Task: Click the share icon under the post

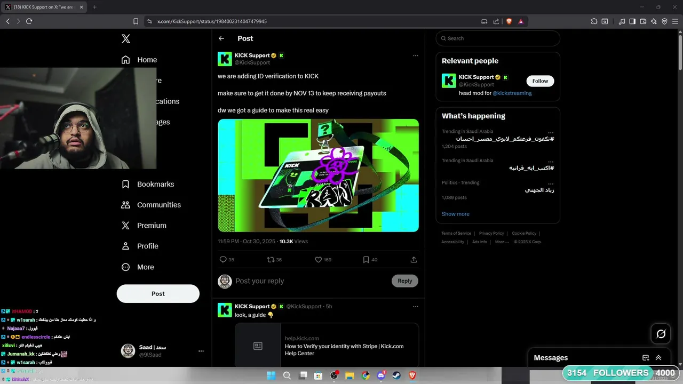Action: click(x=414, y=260)
